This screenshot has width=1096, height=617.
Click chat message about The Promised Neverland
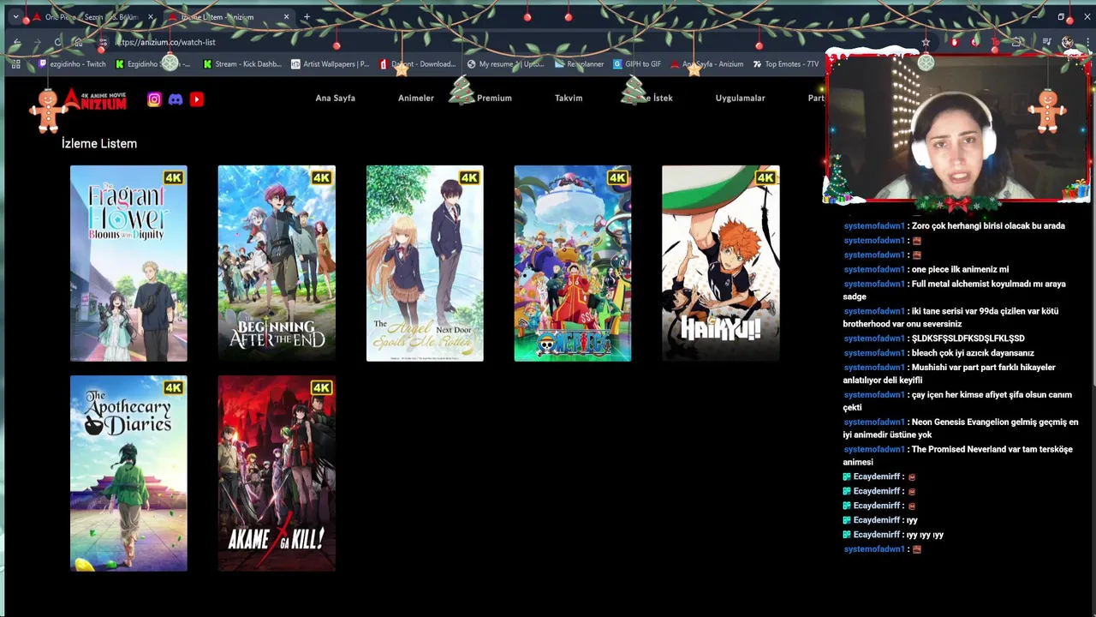tap(957, 456)
